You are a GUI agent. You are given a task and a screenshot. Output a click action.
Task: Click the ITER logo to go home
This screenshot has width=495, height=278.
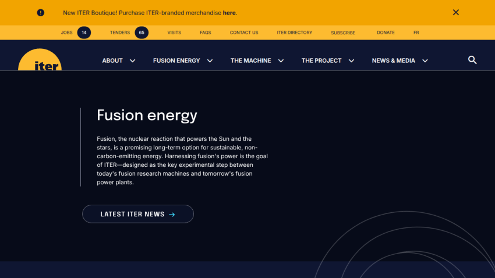pyautogui.click(x=40, y=59)
